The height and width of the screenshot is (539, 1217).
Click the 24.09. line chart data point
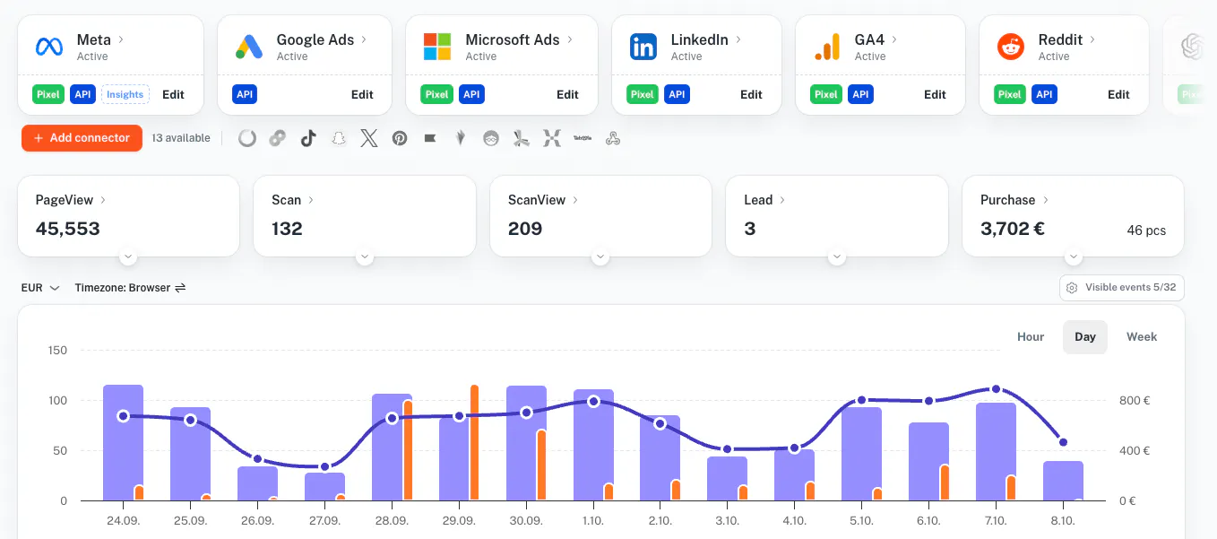123,415
